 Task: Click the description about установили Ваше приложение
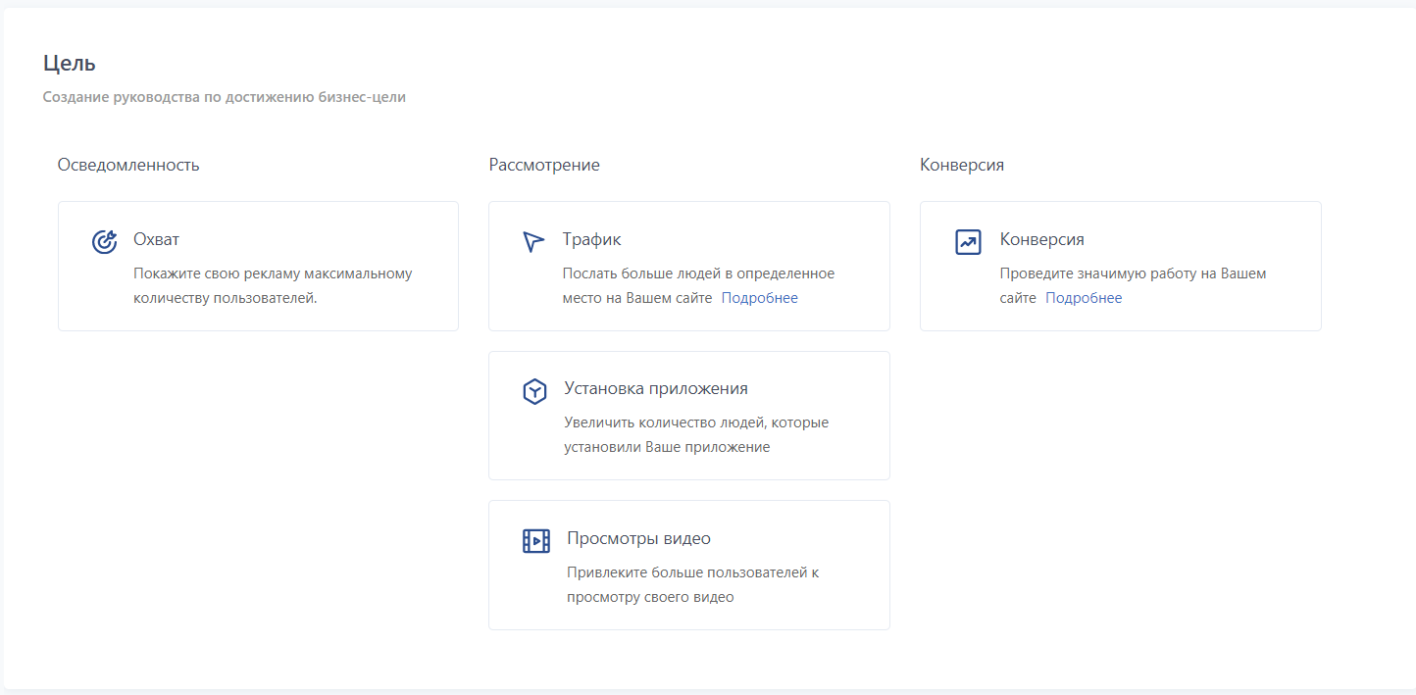tap(695, 434)
